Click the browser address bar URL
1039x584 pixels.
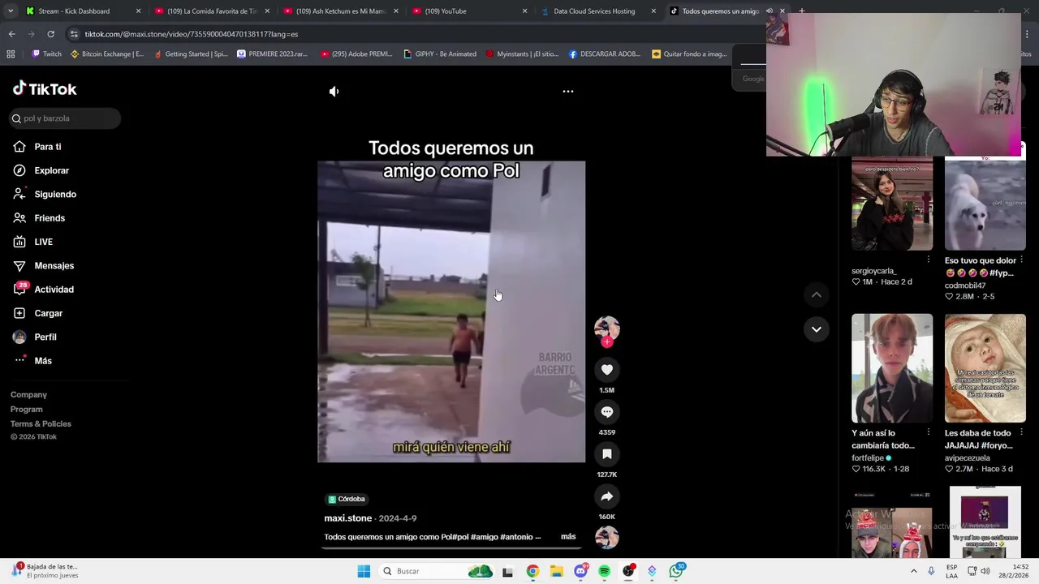[192, 34]
